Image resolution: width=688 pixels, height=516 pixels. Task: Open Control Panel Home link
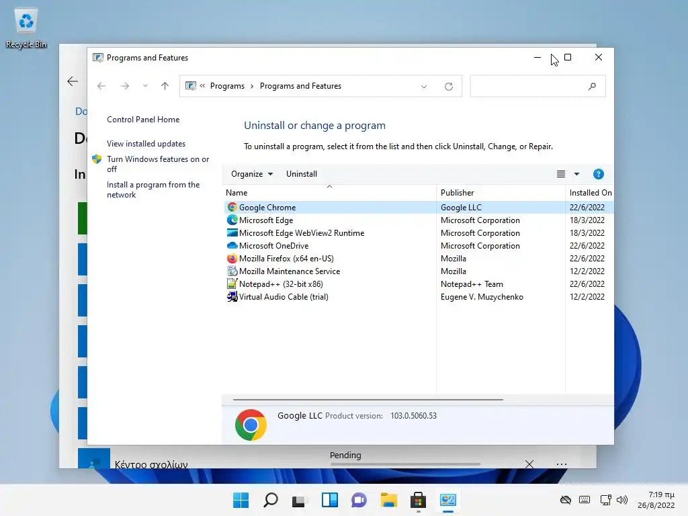143,120
